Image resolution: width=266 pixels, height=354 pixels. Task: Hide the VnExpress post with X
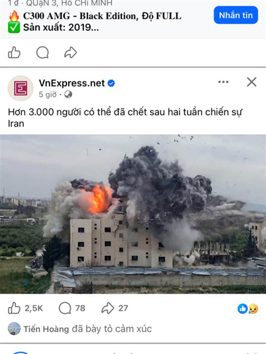(251, 82)
